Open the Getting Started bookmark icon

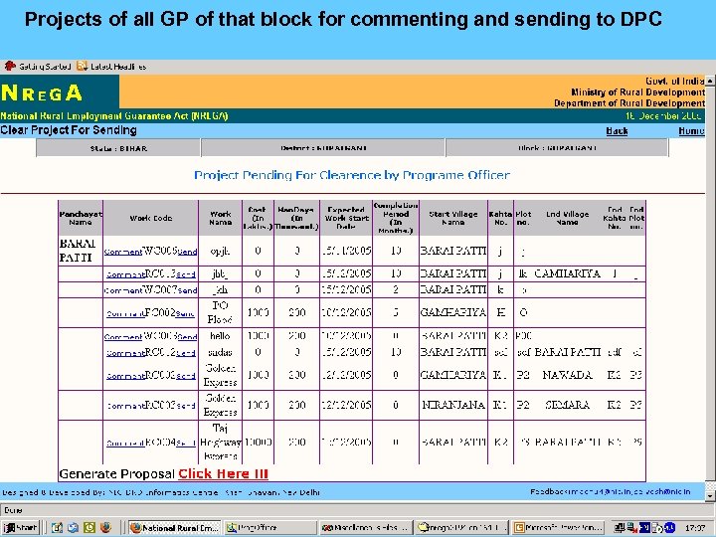(10, 67)
